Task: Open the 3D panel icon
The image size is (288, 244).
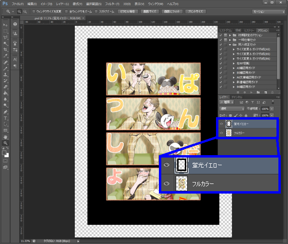Action: tap(15, 24)
